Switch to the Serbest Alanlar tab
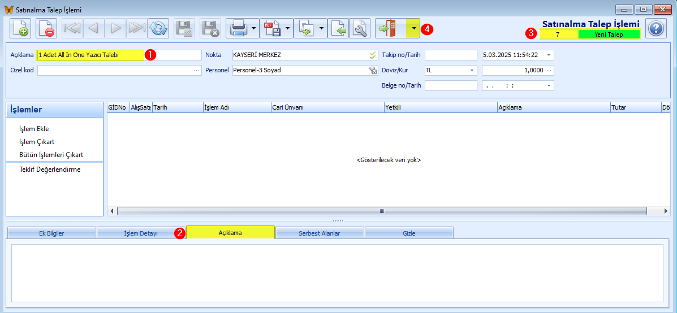677x313 pixels. 320,233
